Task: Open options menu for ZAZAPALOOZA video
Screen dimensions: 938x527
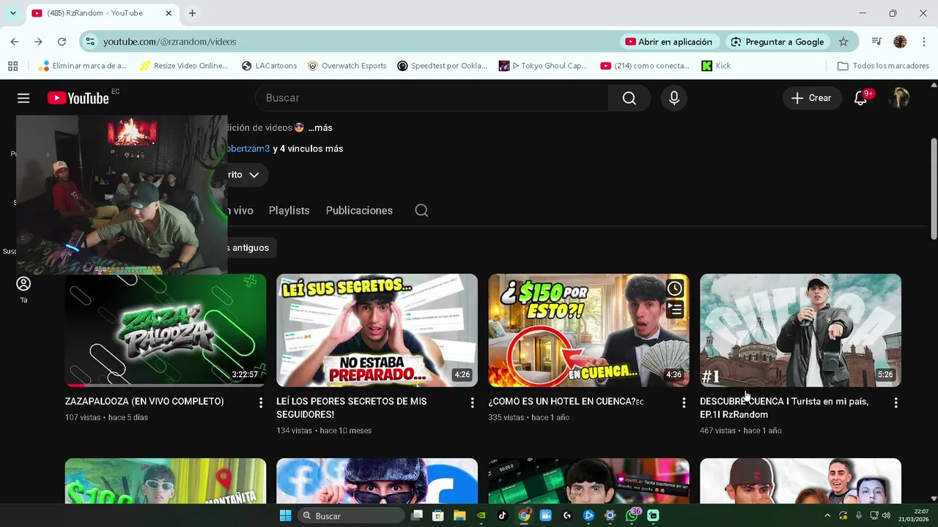Action: tap(260, 403)
